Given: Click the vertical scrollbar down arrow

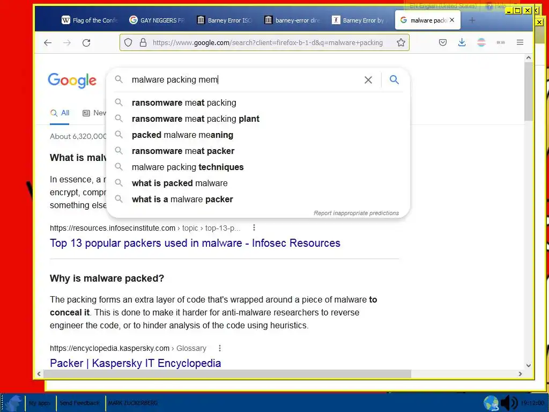Looking at the screenshot, I should tap(528, 365).
